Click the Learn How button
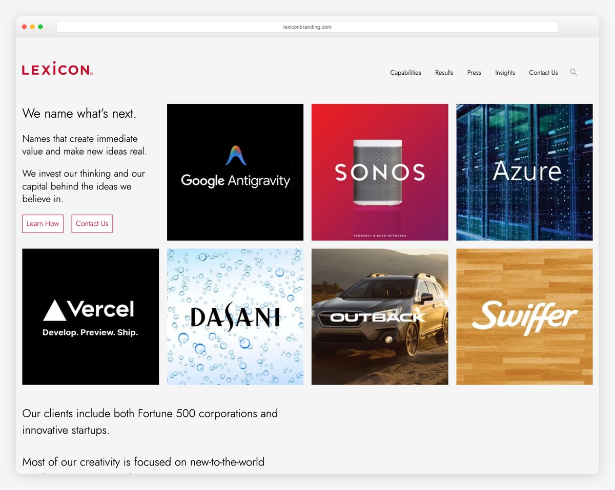 [43, 223]
